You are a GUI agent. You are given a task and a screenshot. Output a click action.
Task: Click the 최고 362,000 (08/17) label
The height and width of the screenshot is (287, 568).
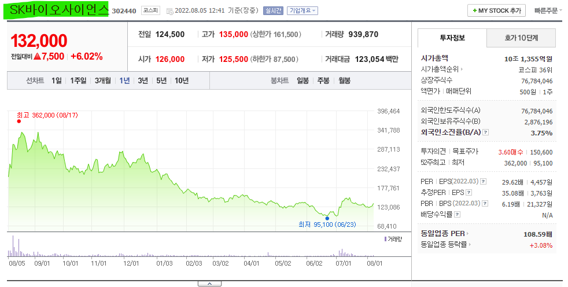pyautogui.click(x=47, y=115)
